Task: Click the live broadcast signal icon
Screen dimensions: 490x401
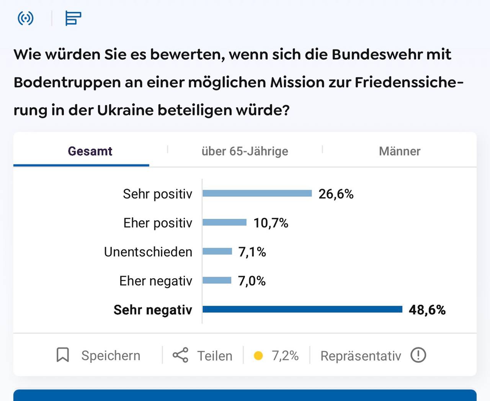Action: pyautogui.click(x=26, y=18)
